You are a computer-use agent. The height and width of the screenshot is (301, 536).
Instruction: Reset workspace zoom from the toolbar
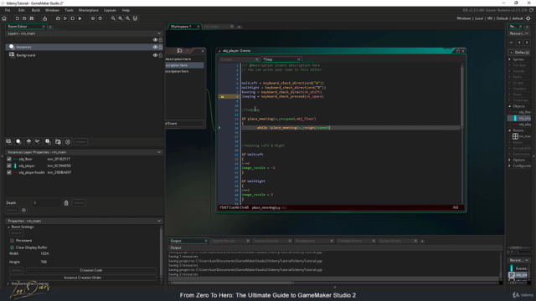coord(128,18)
